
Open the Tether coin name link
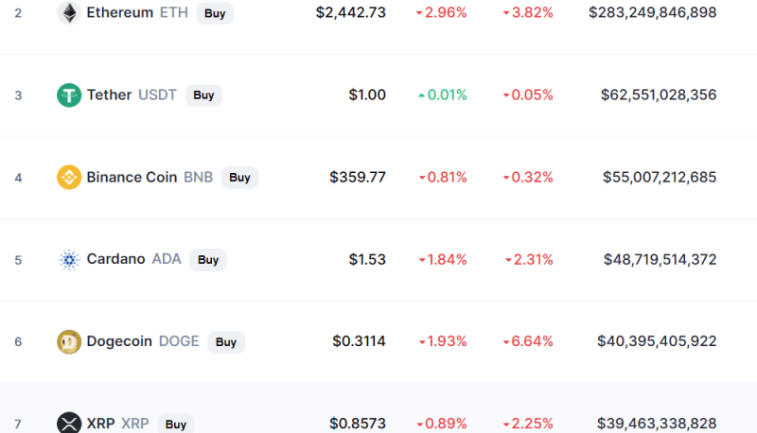point(109,95)
